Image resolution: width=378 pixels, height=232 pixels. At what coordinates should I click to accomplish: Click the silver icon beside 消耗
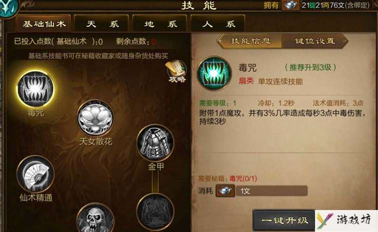tap(225, 191)
